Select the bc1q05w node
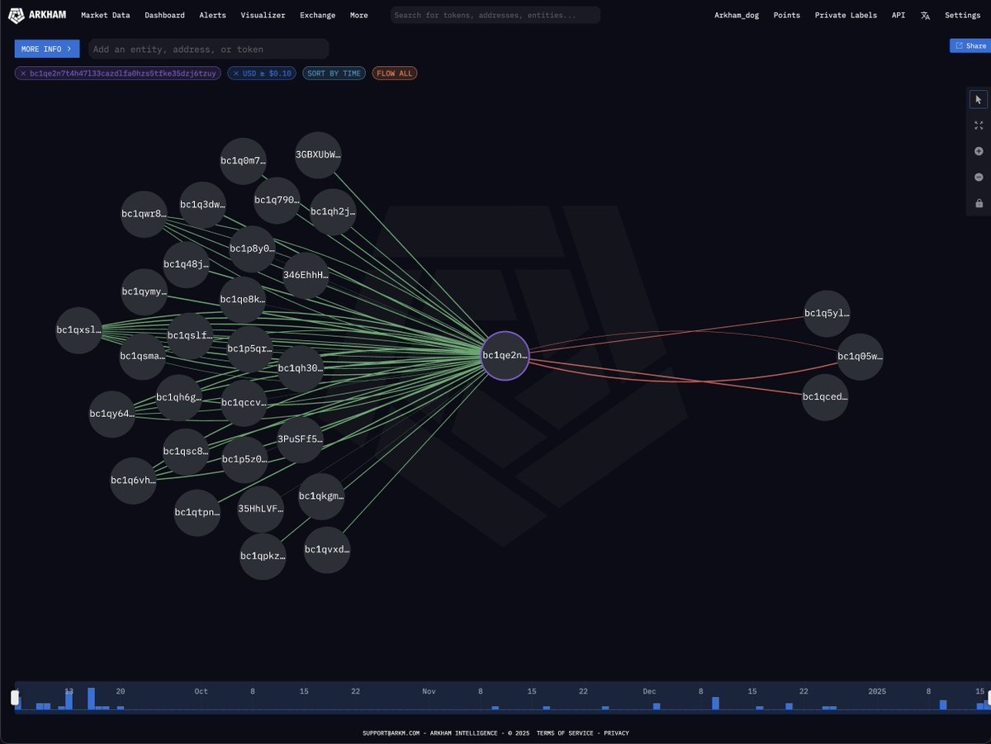Screen dimensions: 991x744 click(x=860, y=357)
